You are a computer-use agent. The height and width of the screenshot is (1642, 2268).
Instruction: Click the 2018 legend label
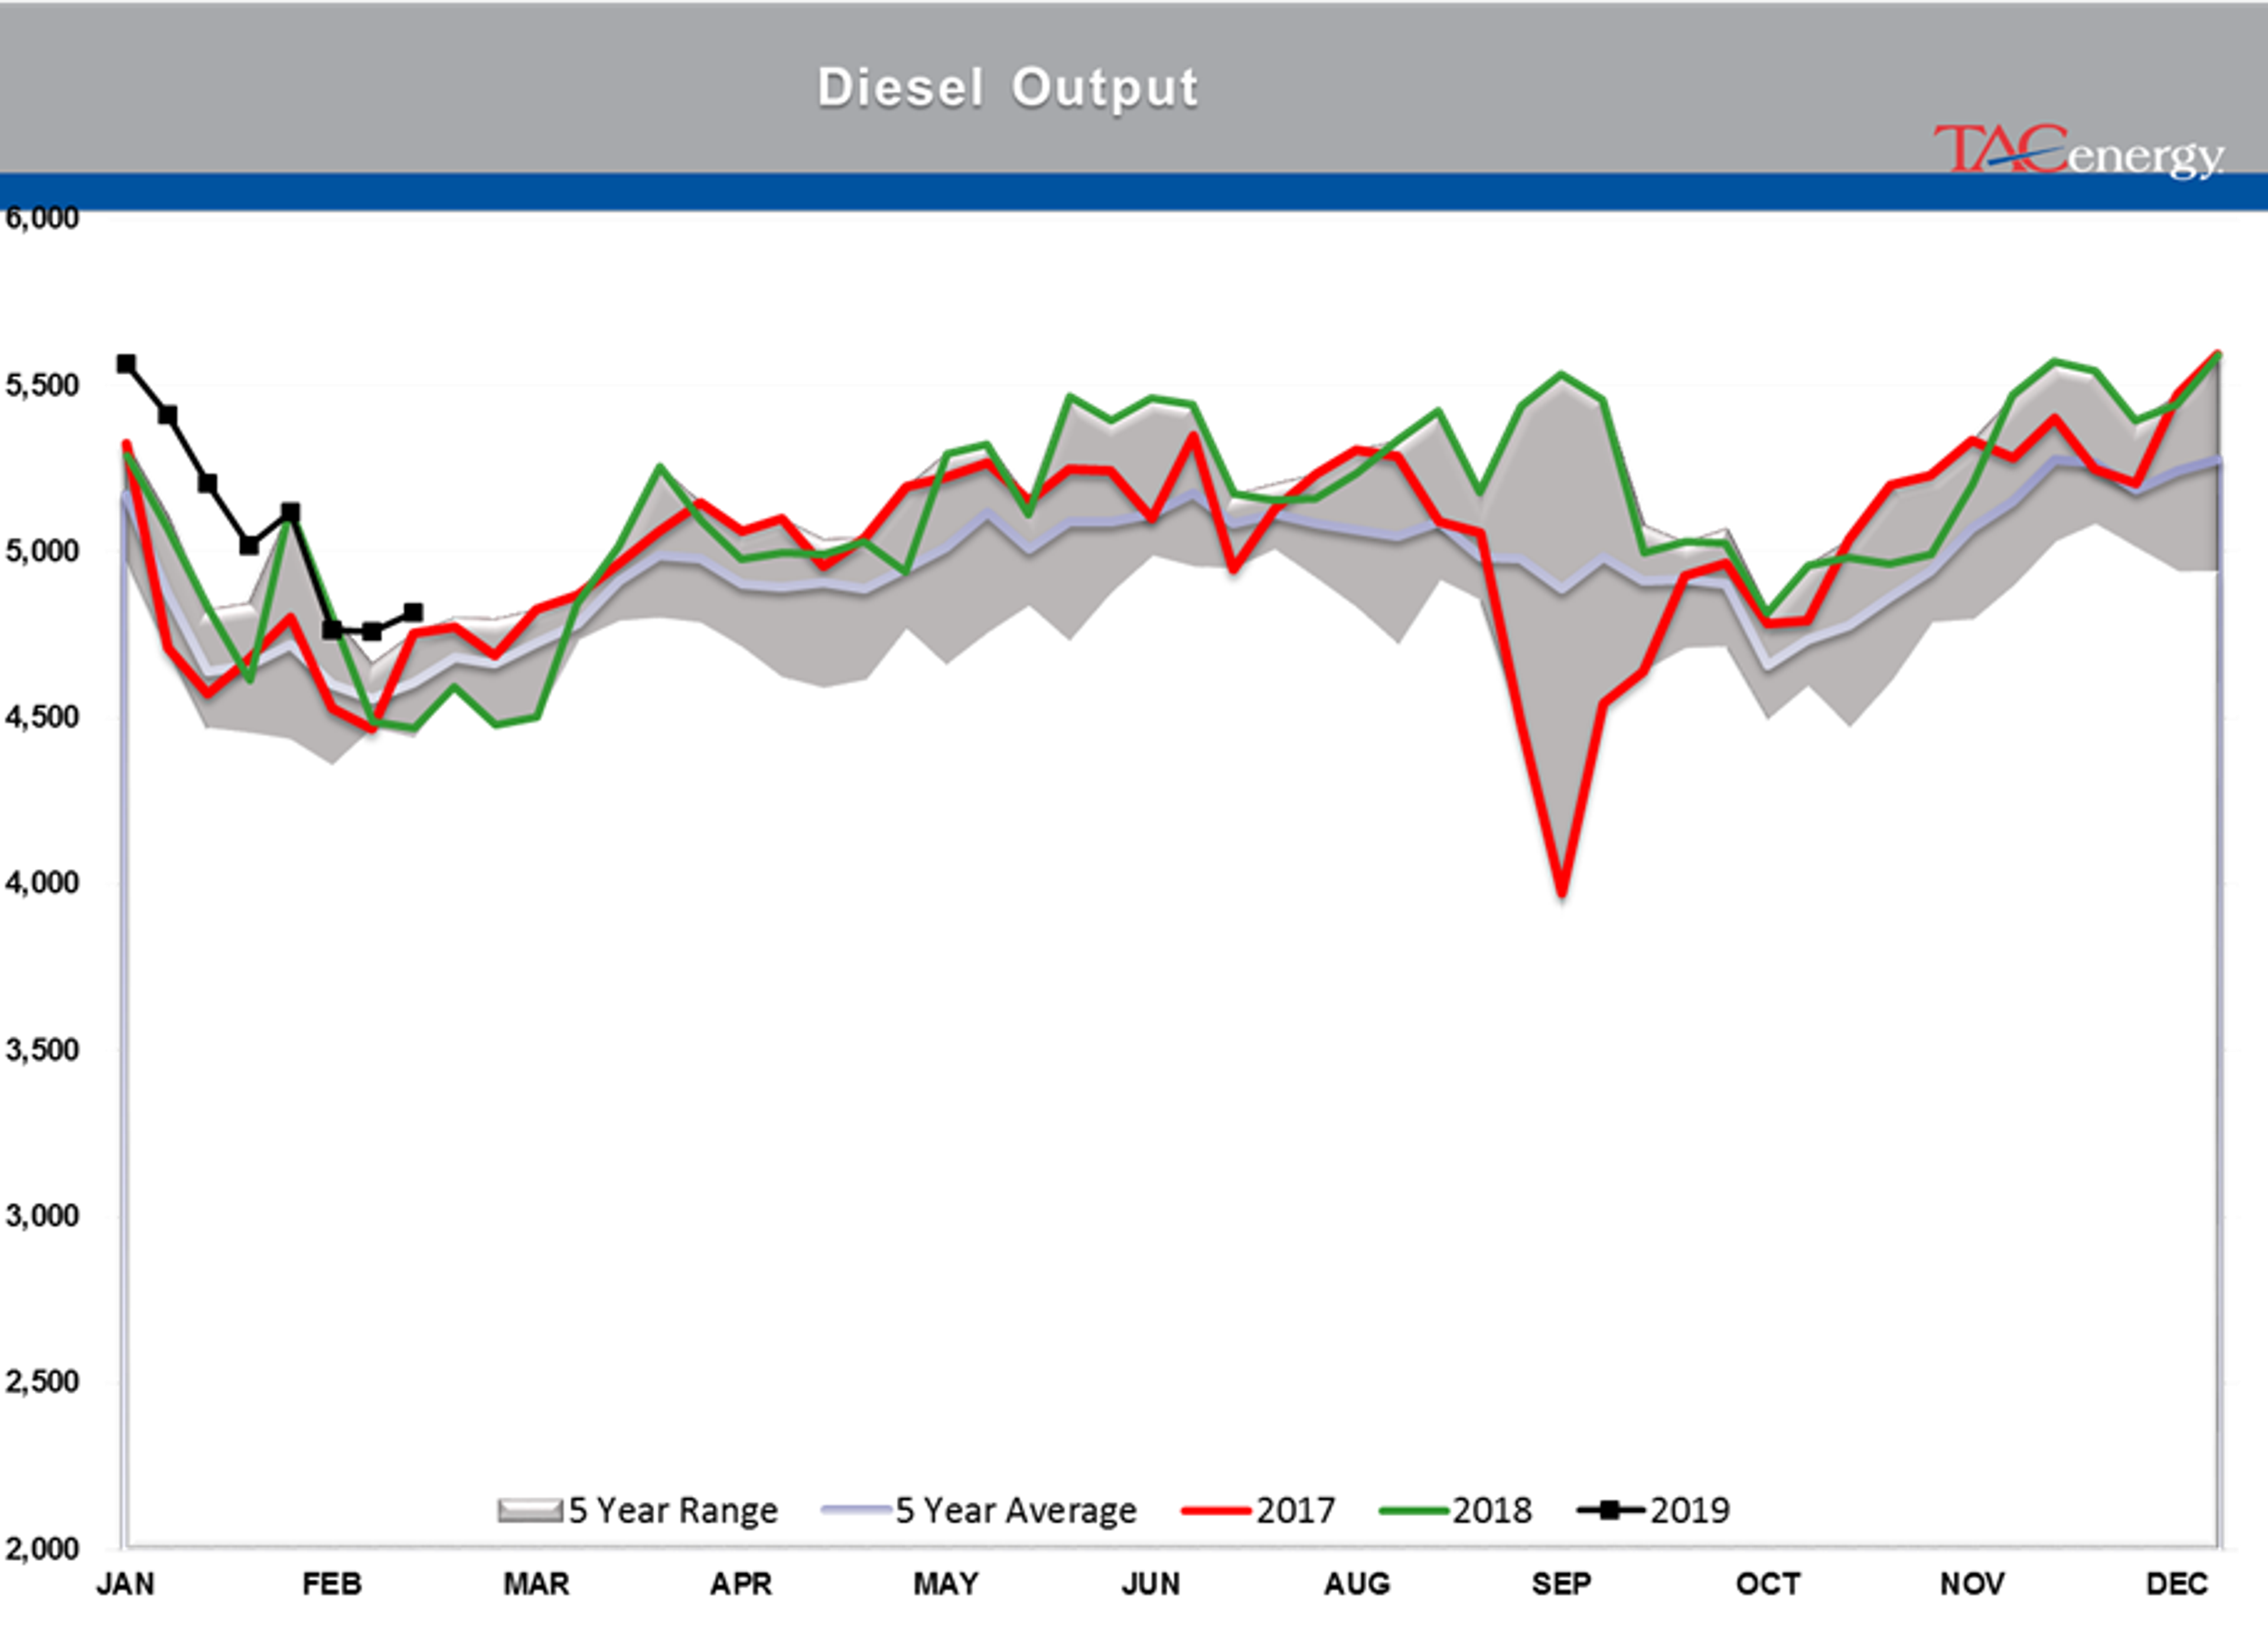coord(1492,1510)
